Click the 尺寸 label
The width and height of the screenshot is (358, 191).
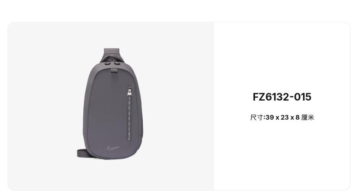pos(257,117)
